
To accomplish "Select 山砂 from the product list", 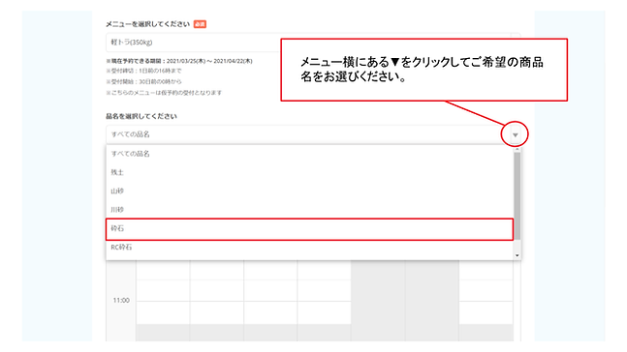I will click(309, 191).
